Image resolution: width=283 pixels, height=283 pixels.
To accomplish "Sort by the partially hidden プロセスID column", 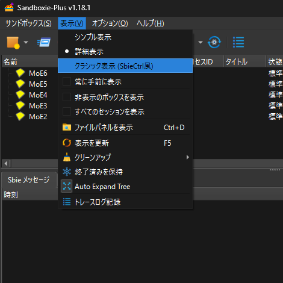I will [208, 61].
